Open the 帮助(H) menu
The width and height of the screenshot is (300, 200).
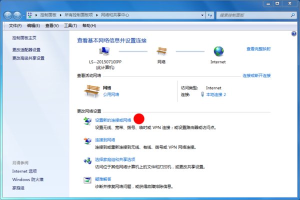(x=89, y=25)
